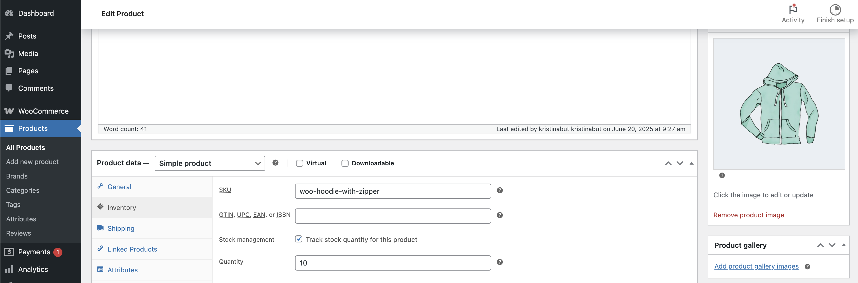Move Product data panel down

(x=680, y=164)
